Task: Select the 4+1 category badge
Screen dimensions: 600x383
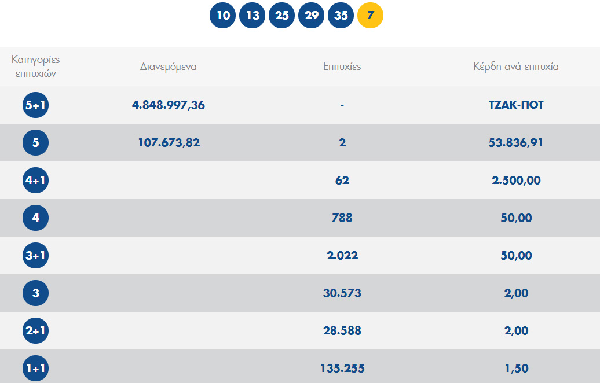Action: pos(36,181)
